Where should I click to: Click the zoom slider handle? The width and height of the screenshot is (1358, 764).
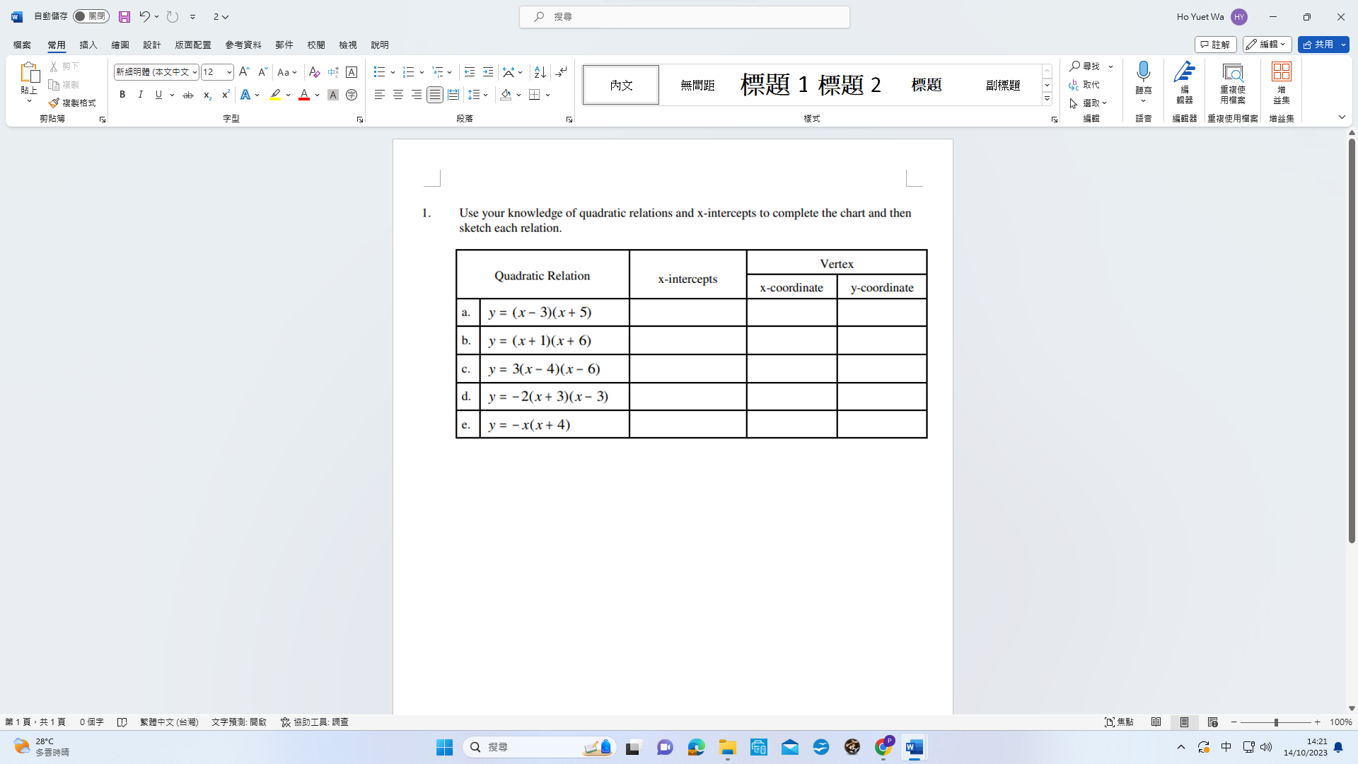click(1276, 722)
